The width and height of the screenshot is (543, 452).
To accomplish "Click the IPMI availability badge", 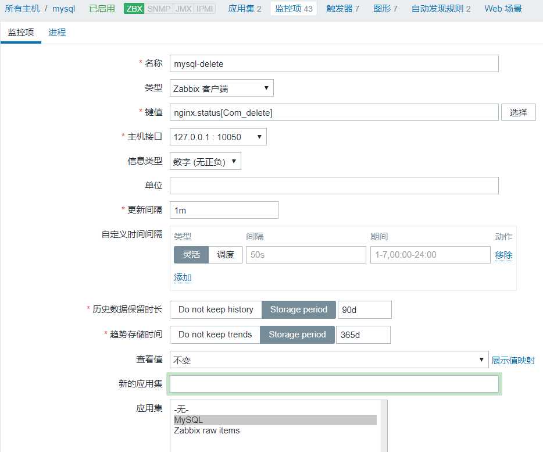I will pos(204,9).
